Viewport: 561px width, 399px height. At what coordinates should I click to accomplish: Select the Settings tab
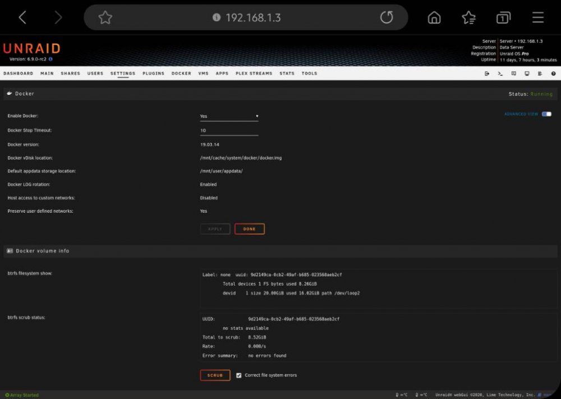(123, 74)
